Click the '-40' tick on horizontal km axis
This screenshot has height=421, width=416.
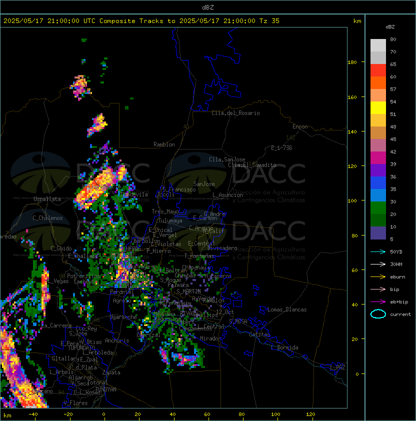(x=33, y=414)
